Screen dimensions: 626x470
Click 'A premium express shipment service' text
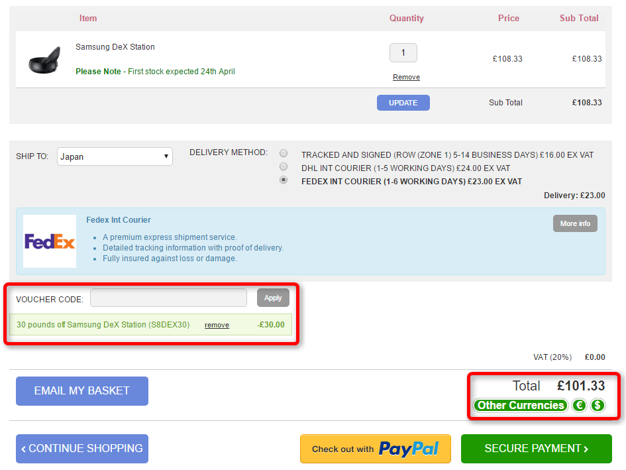(170, 237)
